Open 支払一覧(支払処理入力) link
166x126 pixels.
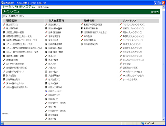point(17,87)
